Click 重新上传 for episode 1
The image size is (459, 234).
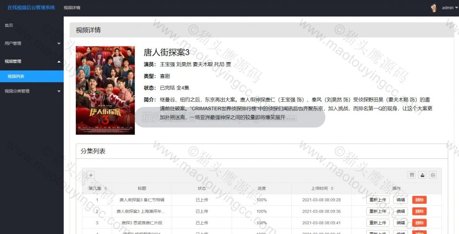tap(377, 200)
